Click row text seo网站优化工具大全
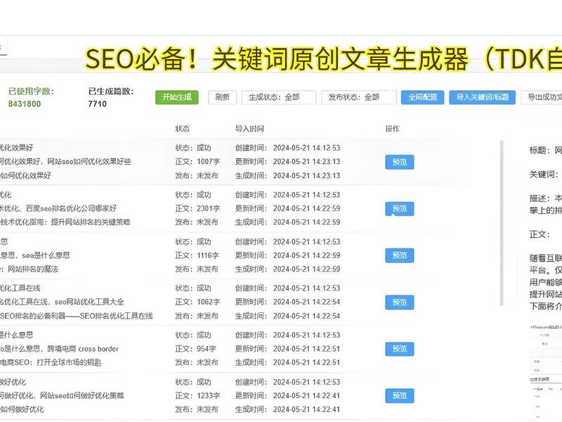 coord(89,302)
